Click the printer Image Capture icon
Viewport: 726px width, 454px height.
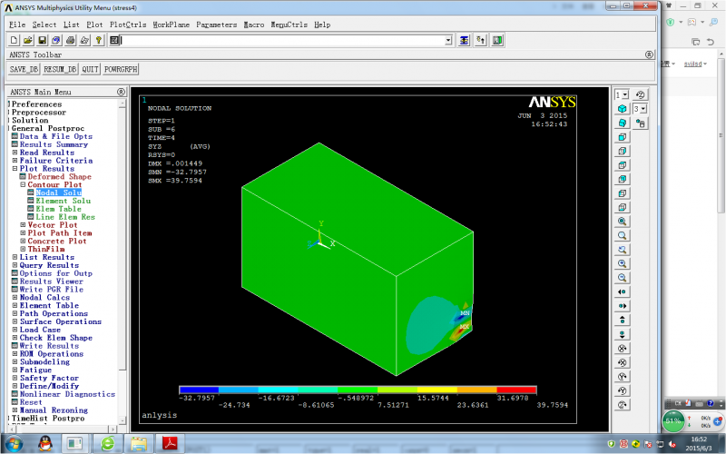[71, 40]
